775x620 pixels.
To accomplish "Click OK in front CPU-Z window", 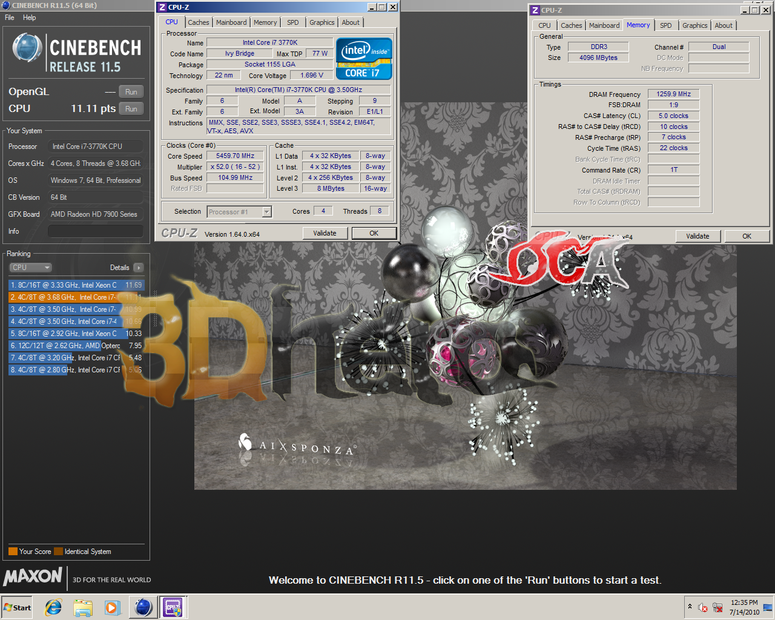I will click(374, 233).
